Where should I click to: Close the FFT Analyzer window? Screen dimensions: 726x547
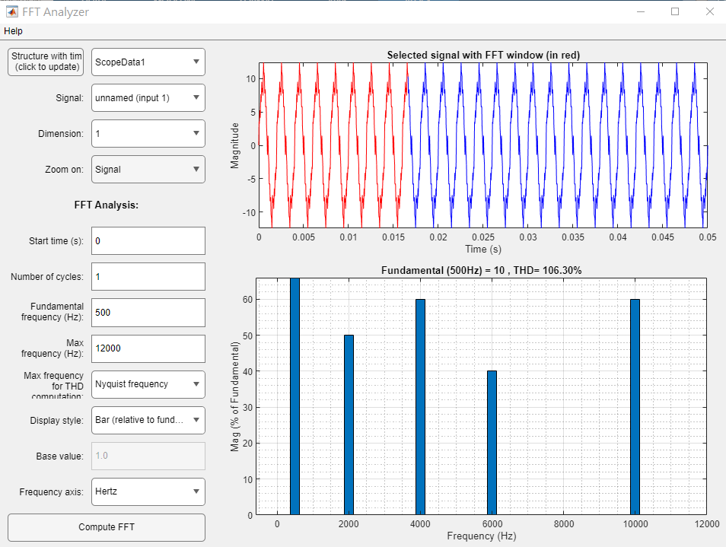pos(710,11)
